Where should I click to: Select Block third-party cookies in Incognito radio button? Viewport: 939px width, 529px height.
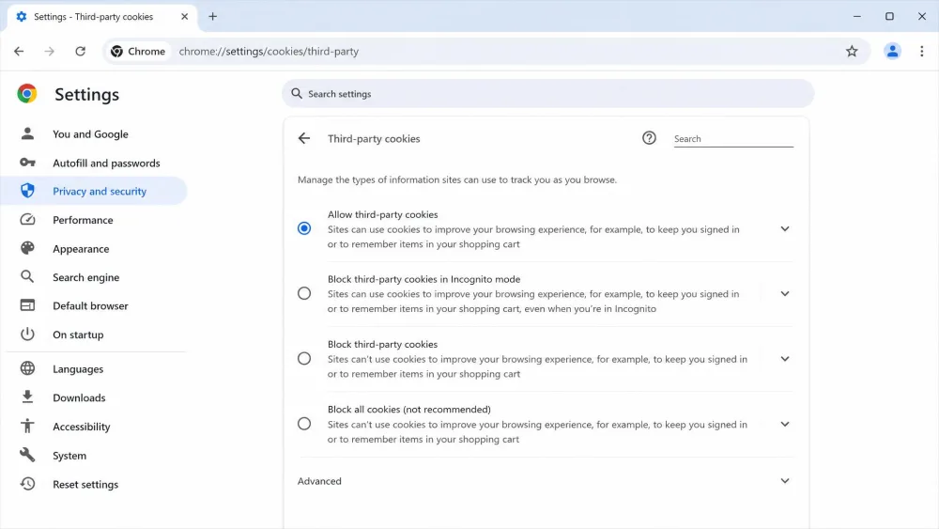(x=304, y=293)
